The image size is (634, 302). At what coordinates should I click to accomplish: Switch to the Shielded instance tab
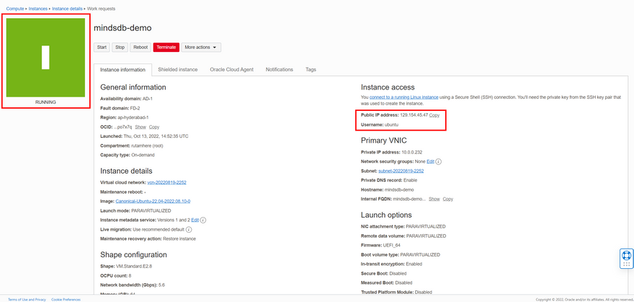(x=178, y=69)
